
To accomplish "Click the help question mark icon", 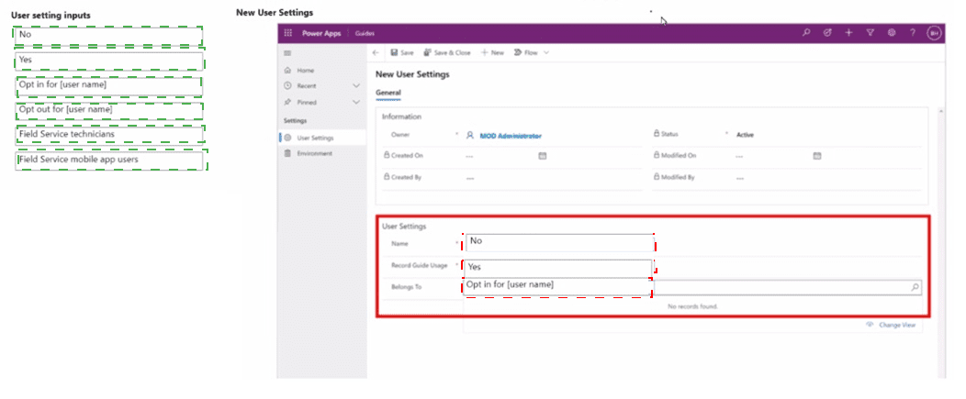I will 913,33.
